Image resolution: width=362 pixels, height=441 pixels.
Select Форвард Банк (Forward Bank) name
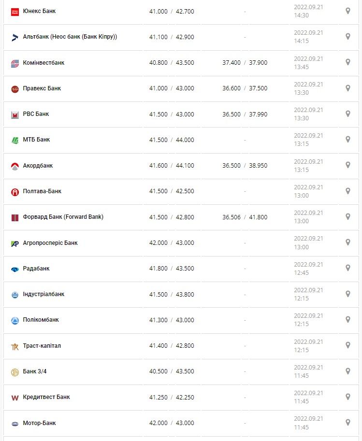[x=63, y=217]
